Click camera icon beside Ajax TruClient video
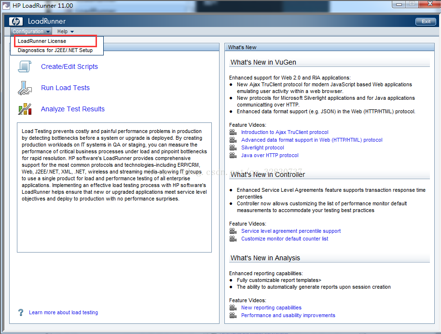 pos(233,132)
